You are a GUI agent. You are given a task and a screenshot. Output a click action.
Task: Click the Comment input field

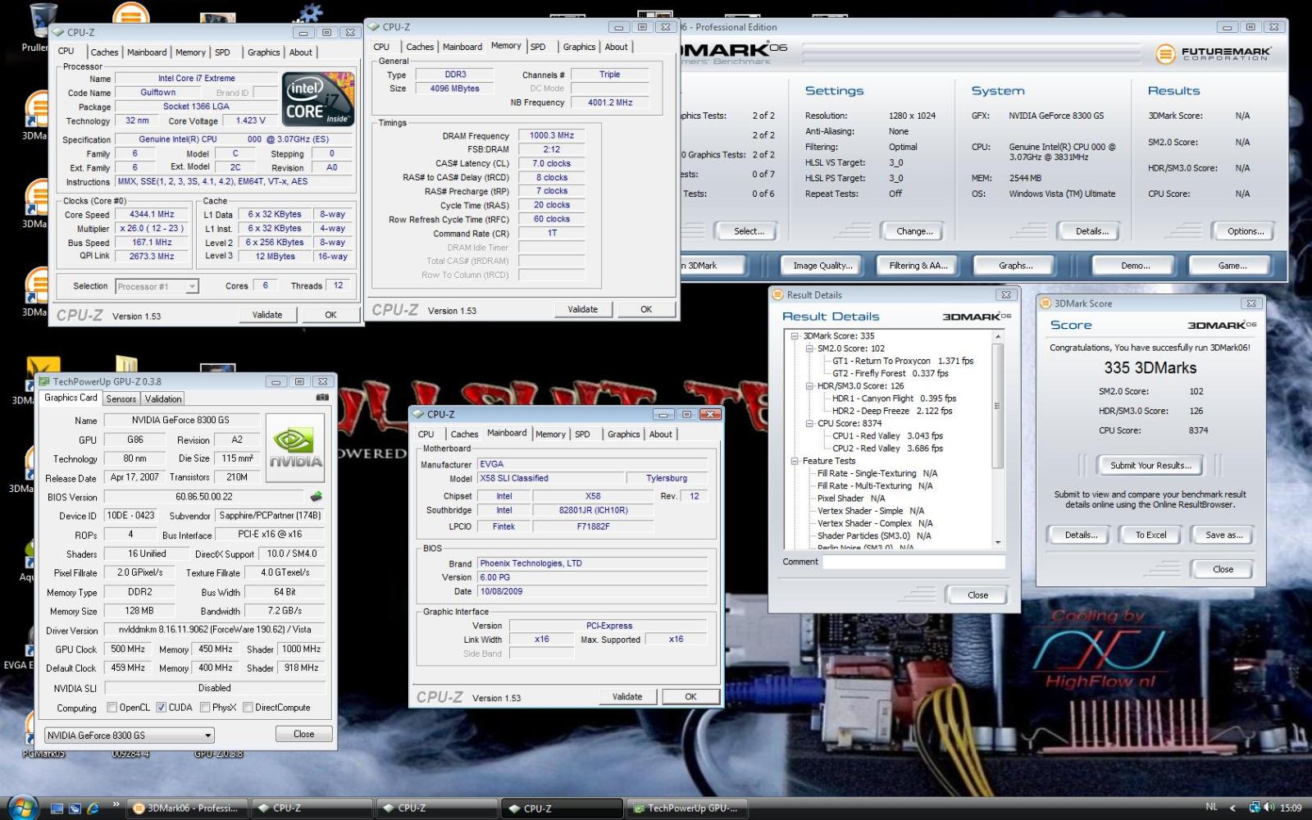click(x=913, y=562)
